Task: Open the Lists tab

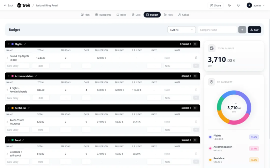Action: (x=136, y=15)
